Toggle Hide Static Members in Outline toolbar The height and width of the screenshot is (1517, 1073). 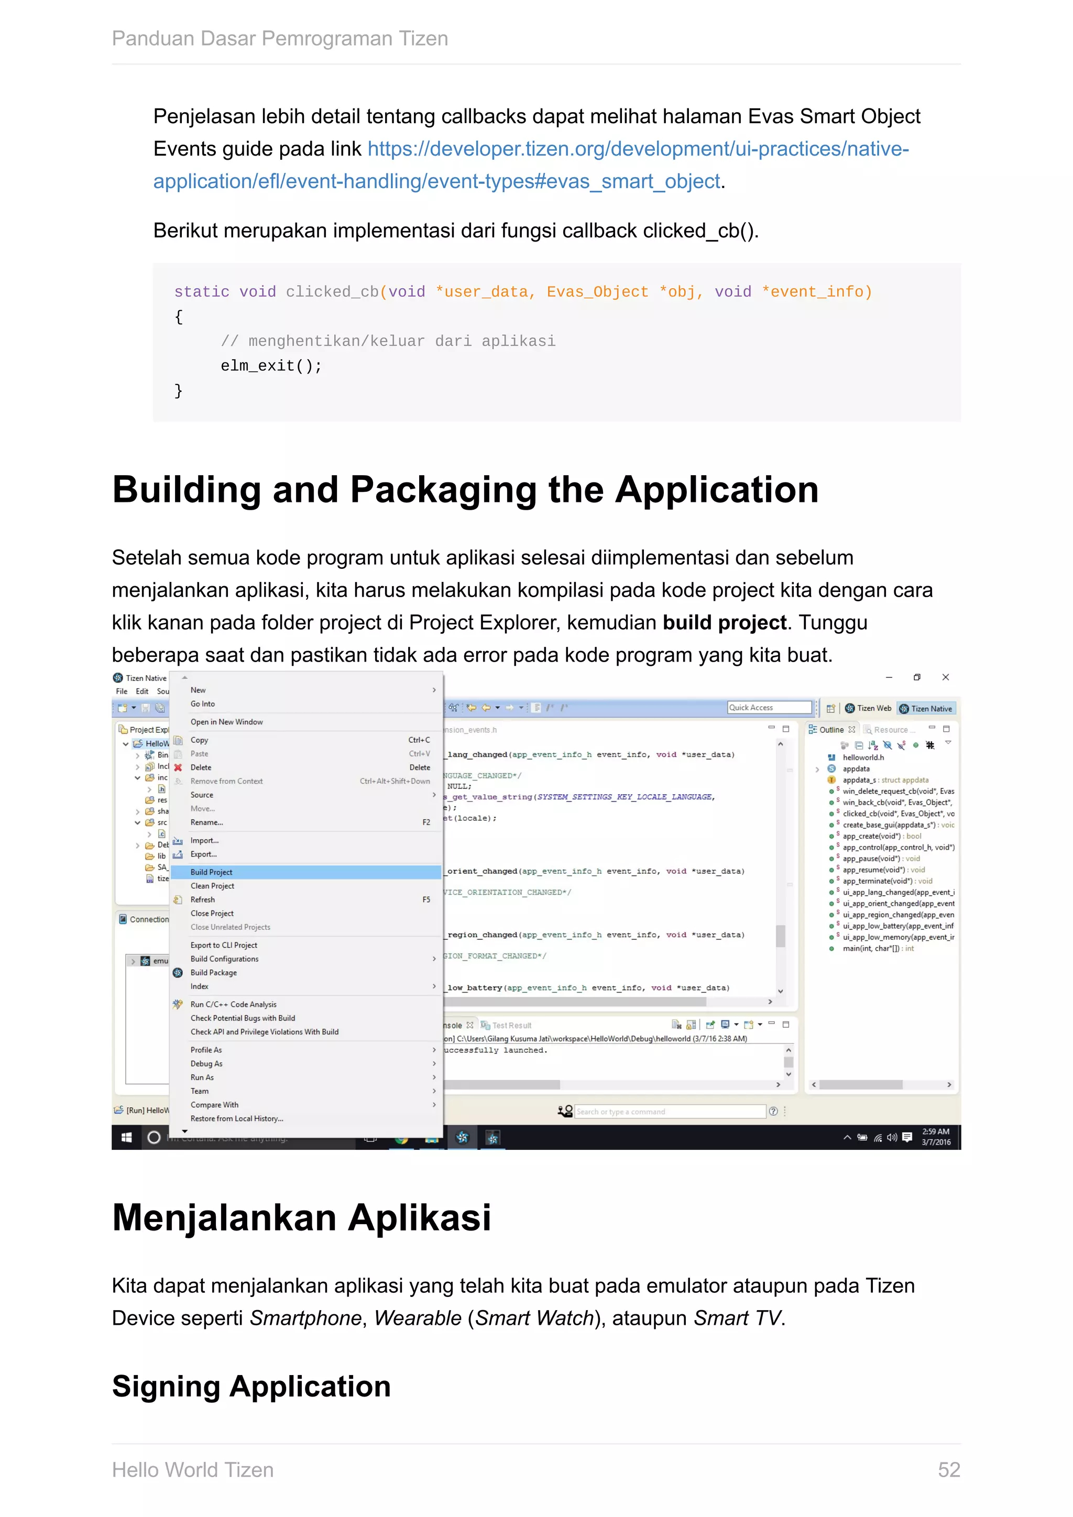pyautogui.click(x=901, y=745)
